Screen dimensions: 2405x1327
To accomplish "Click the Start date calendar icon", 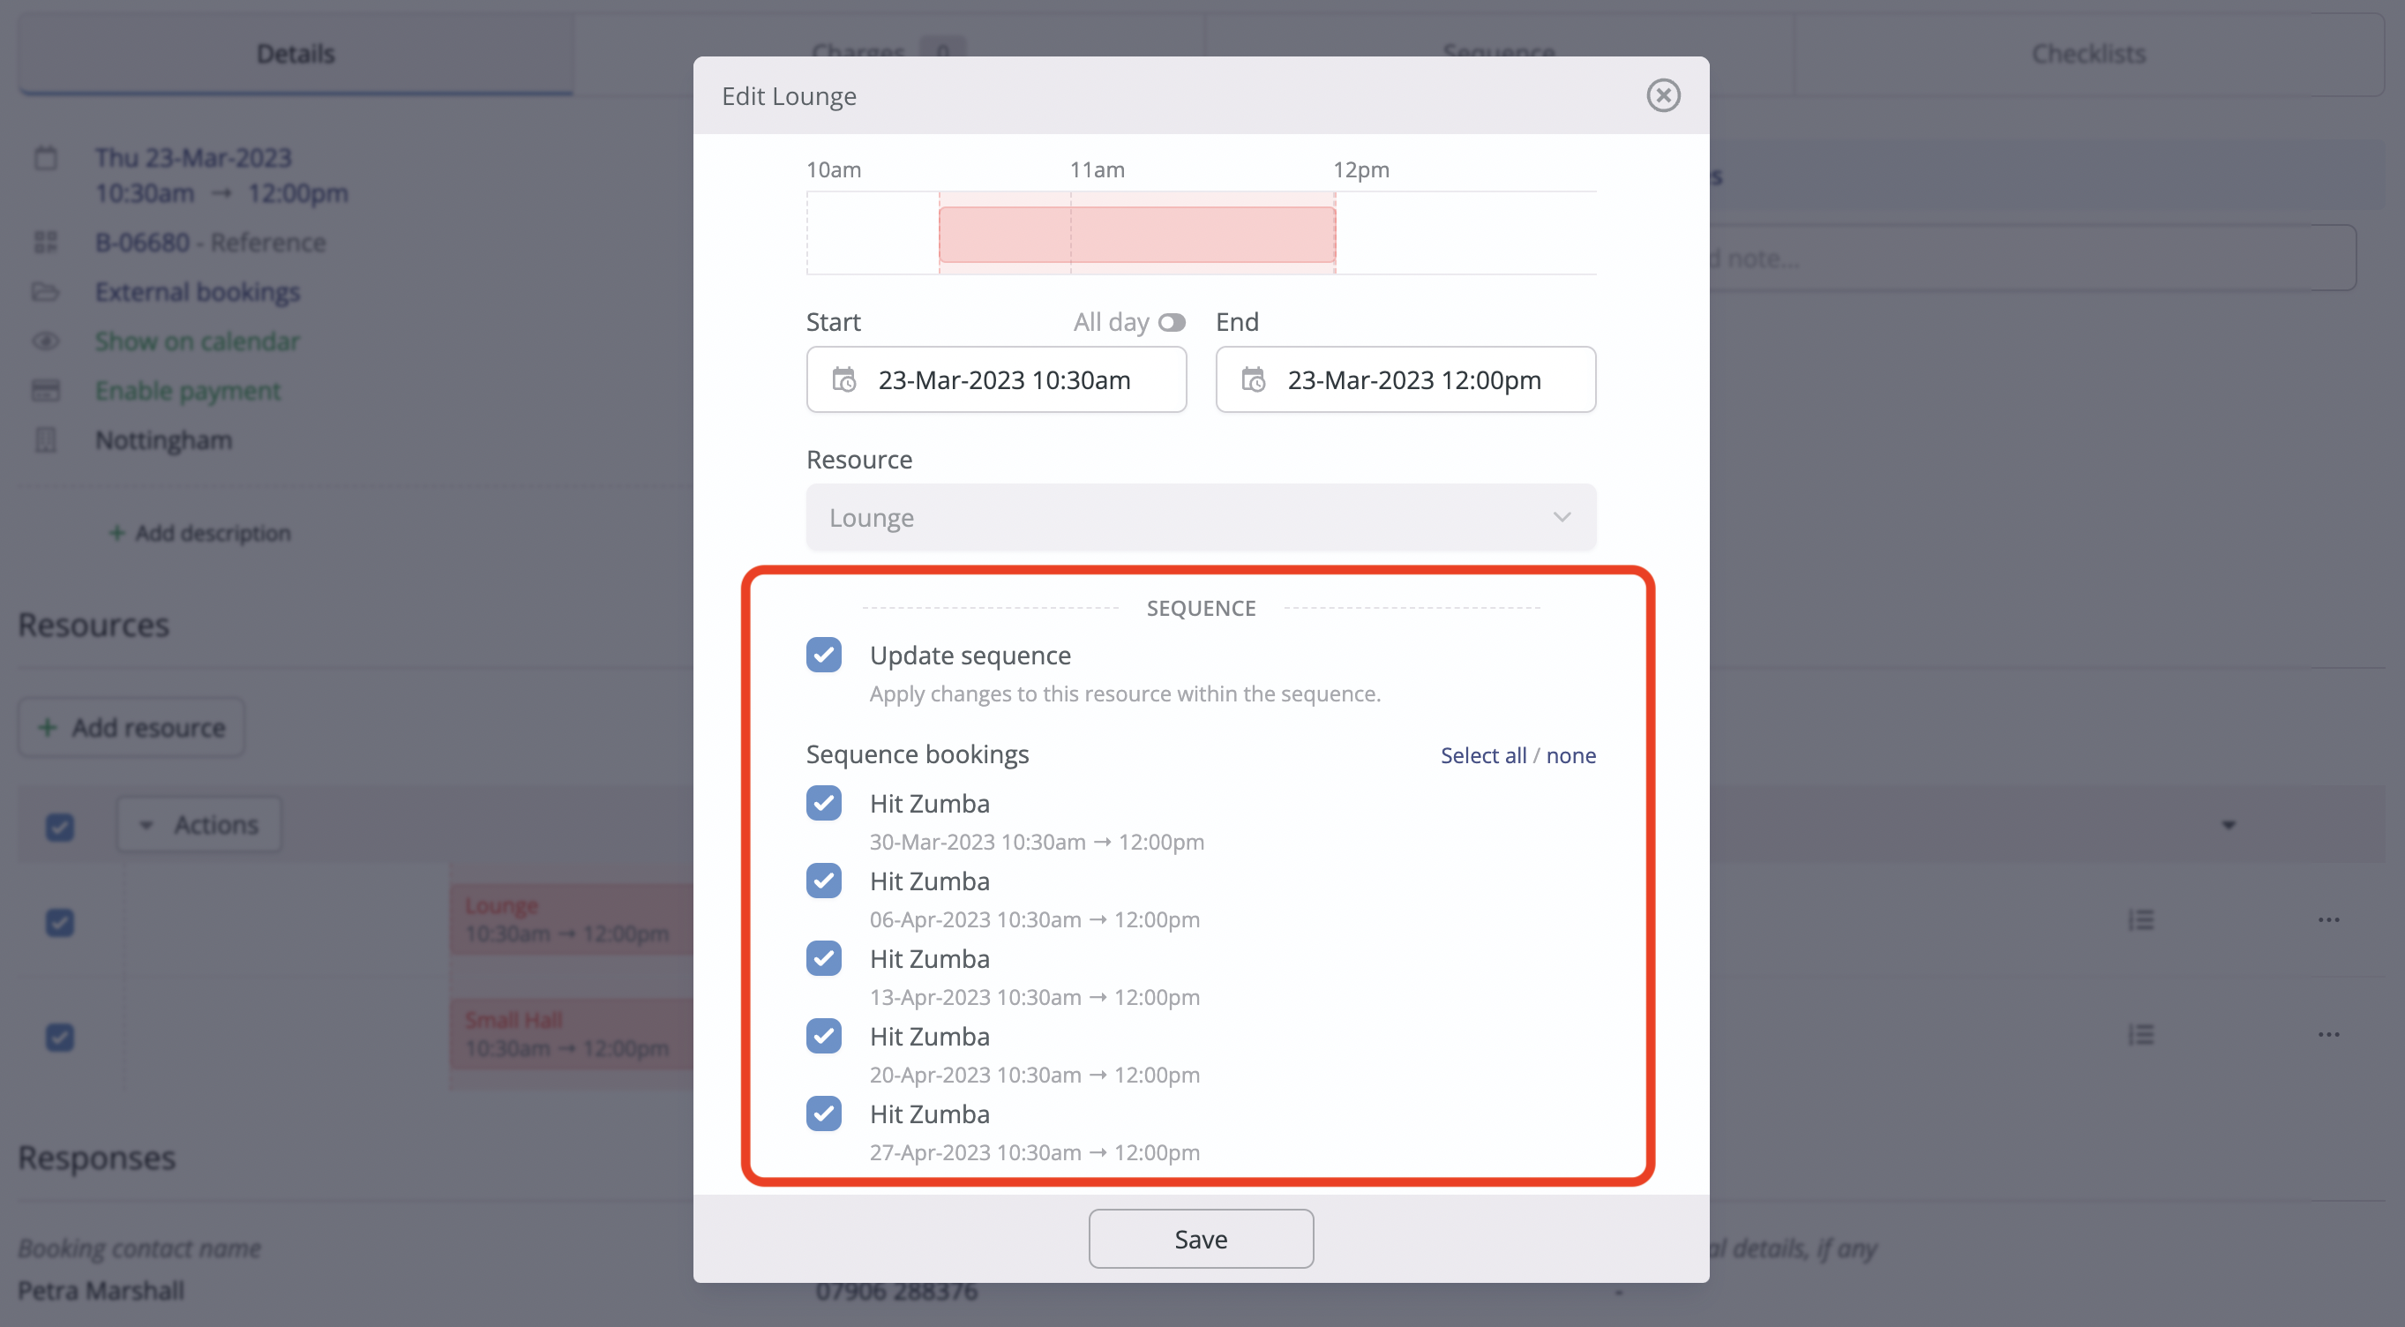I will (843, 379).
